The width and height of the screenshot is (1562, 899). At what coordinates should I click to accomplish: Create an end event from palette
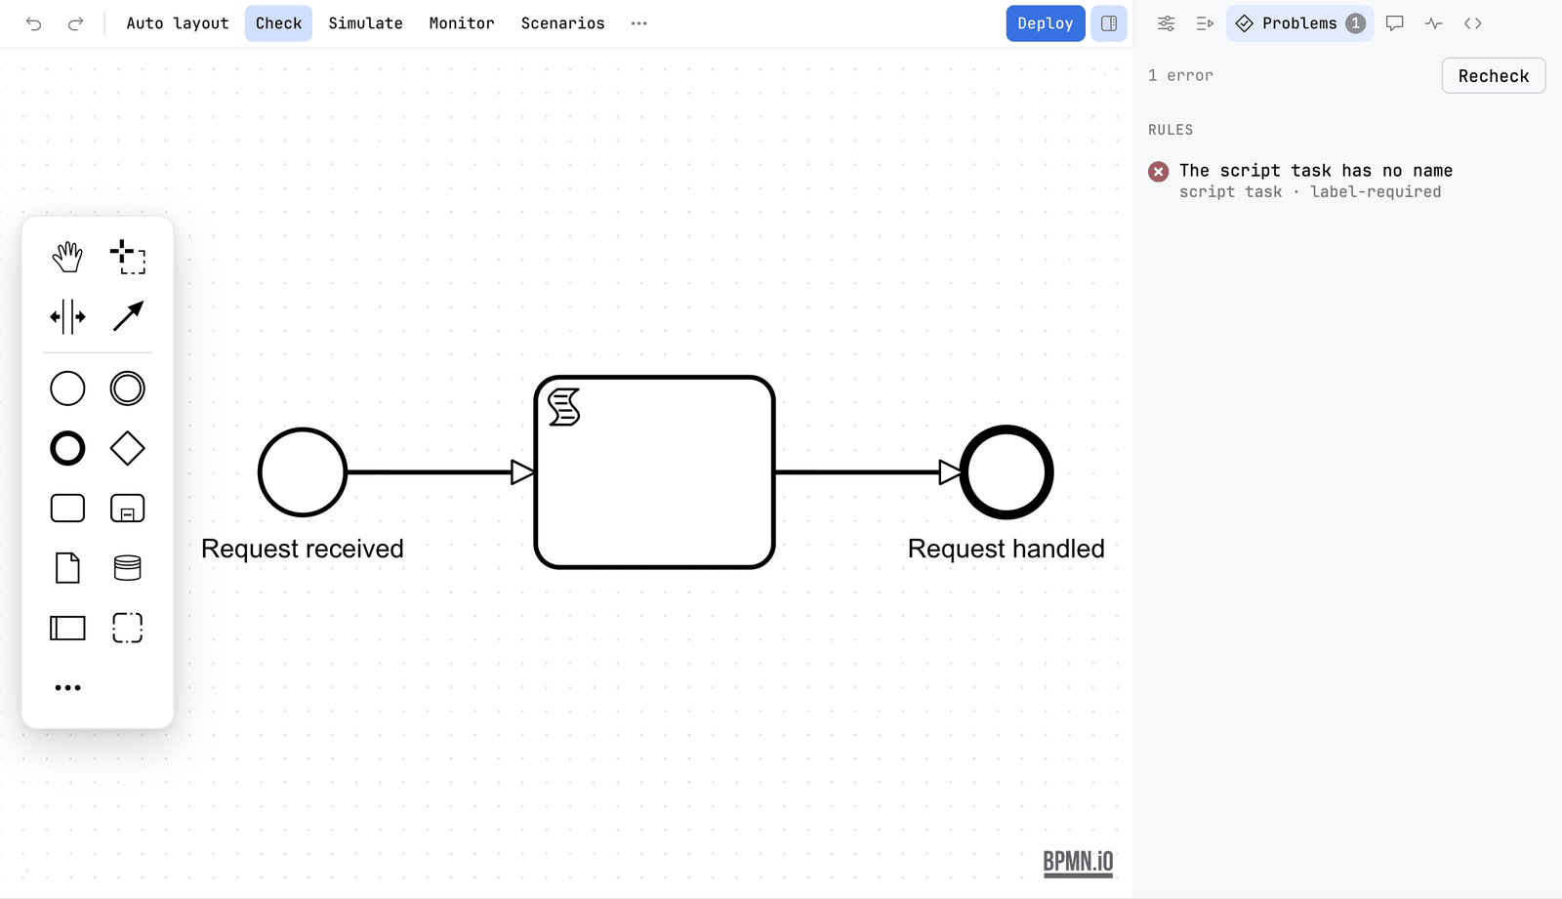[x=67, y=449]
